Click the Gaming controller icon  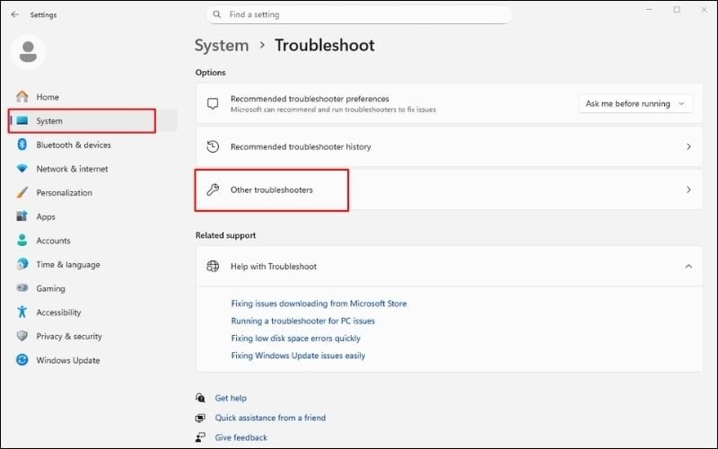tap(22, 287)
